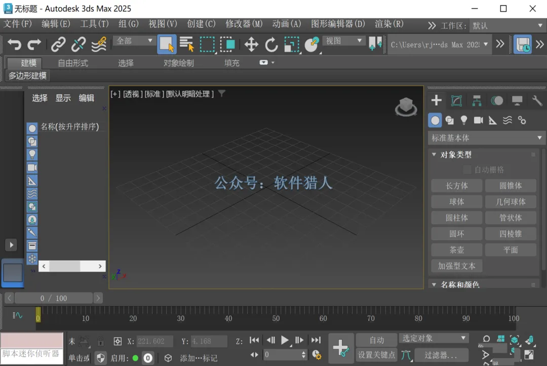Screen dimensions: 547x366
Task: Open Select by Name list
Action: pos(186,44)
